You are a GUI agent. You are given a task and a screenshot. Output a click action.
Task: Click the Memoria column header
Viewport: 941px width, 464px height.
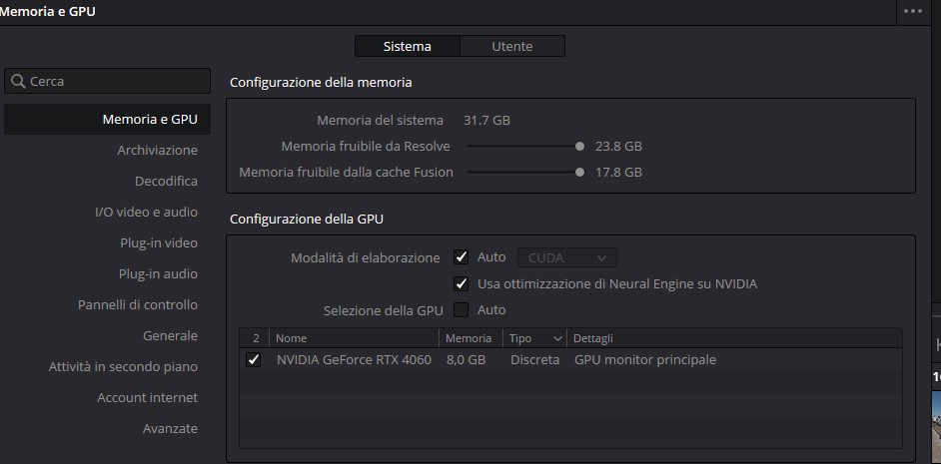[x=470, y=338]
